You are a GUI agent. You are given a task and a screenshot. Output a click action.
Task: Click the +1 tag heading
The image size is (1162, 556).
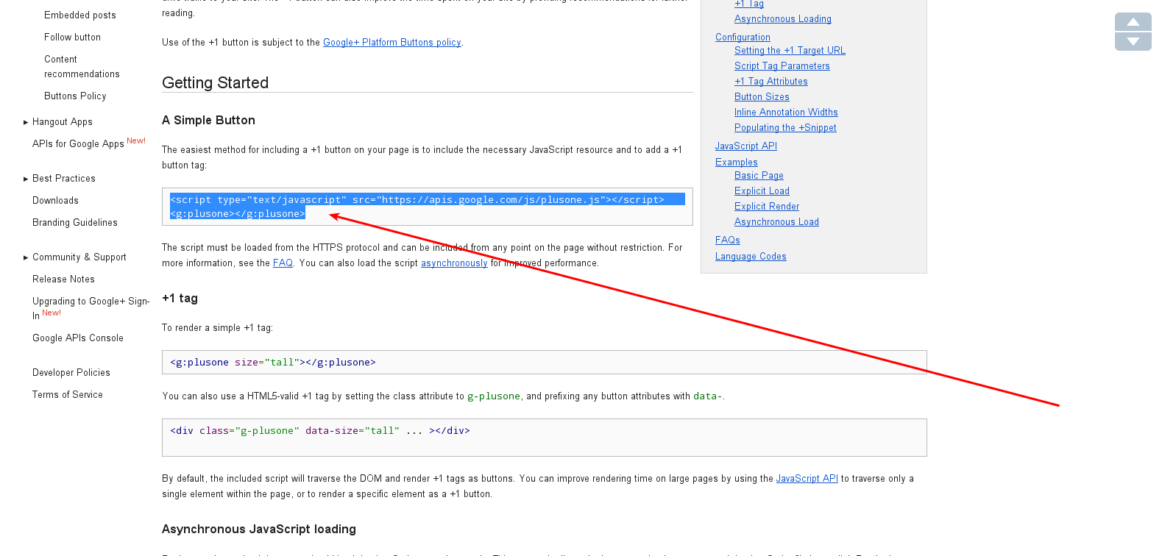(x=180, y=299)
